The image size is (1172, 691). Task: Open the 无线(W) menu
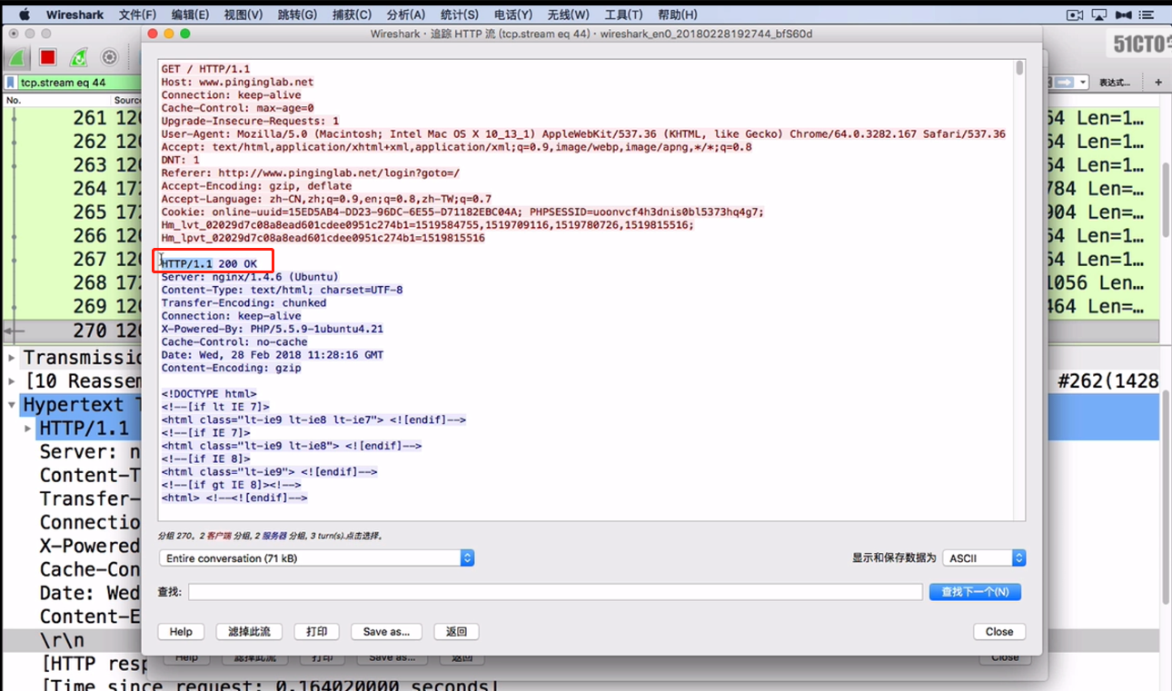(568, 15)
